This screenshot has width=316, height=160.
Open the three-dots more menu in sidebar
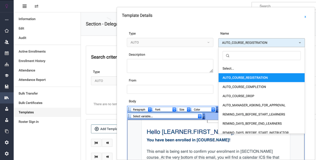click(7, 20)
